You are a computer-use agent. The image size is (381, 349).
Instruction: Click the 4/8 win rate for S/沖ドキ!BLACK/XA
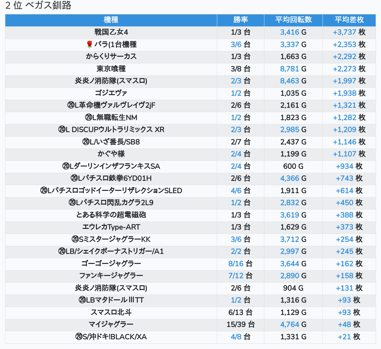point(236,337)
